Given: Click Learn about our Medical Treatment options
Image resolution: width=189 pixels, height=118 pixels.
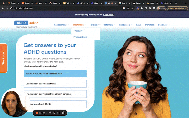Looking at the screenshot, I should (x=55, y=94).
